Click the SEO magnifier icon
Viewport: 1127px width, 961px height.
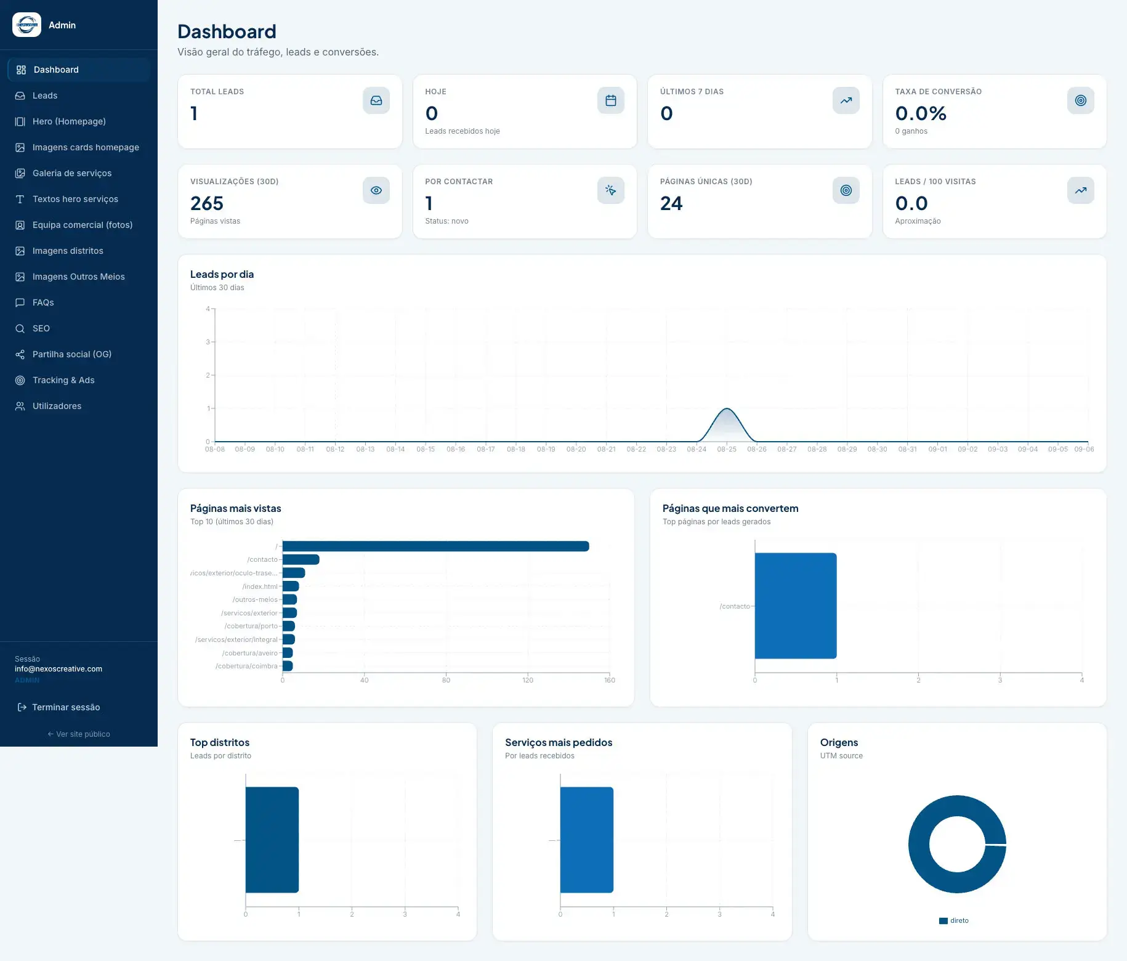coord(20,328)
